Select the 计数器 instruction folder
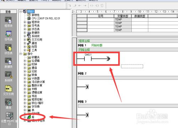 point(36,78)
